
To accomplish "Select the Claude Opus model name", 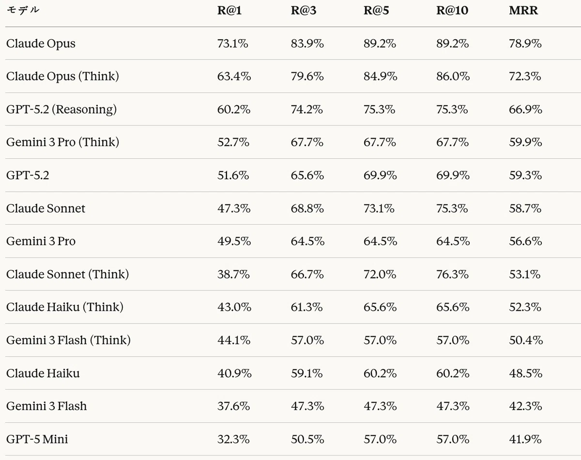I will coord(41,44).
